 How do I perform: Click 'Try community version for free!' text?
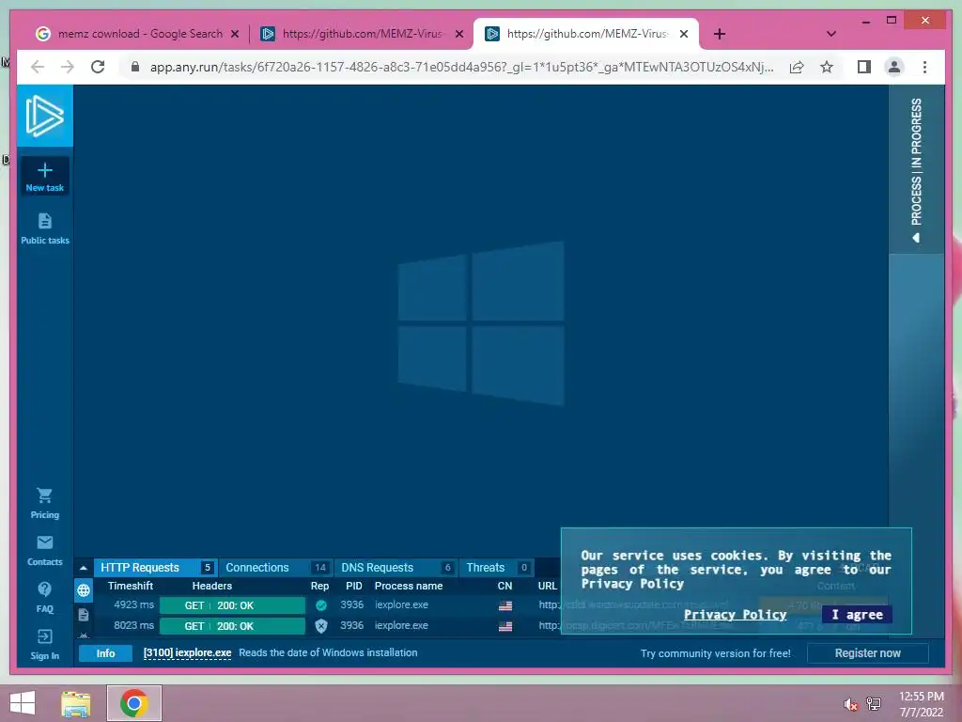(x=715, y=653)
